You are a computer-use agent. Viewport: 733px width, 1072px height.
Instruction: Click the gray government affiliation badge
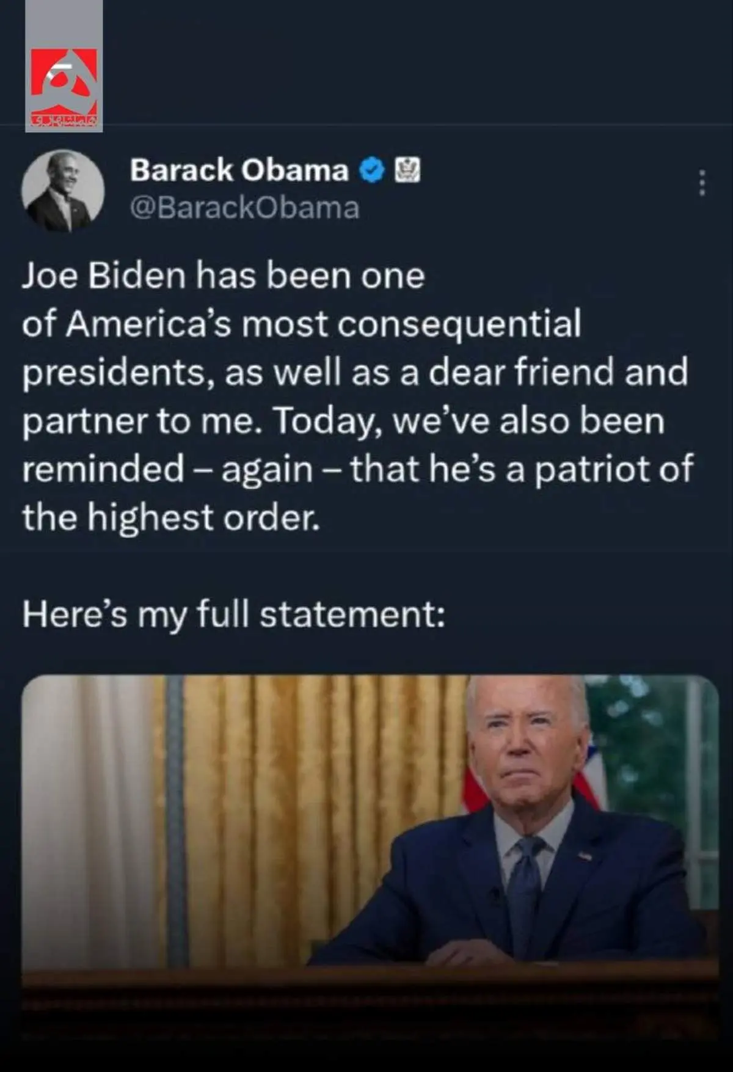coord(407,170)
